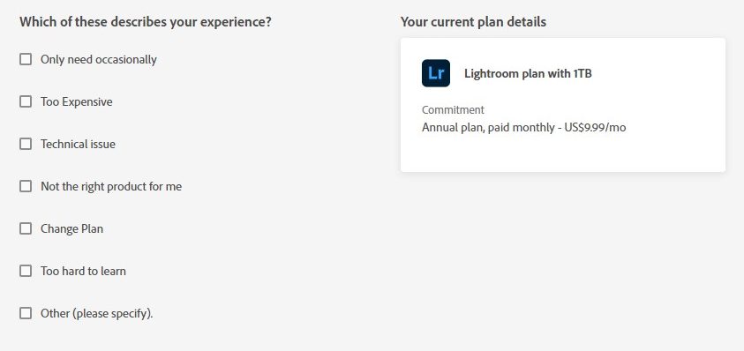Click the 'Not the right product for me' text
Image resolution: width=744 pixels, height=351 pixels.
(x=111, y=187)
